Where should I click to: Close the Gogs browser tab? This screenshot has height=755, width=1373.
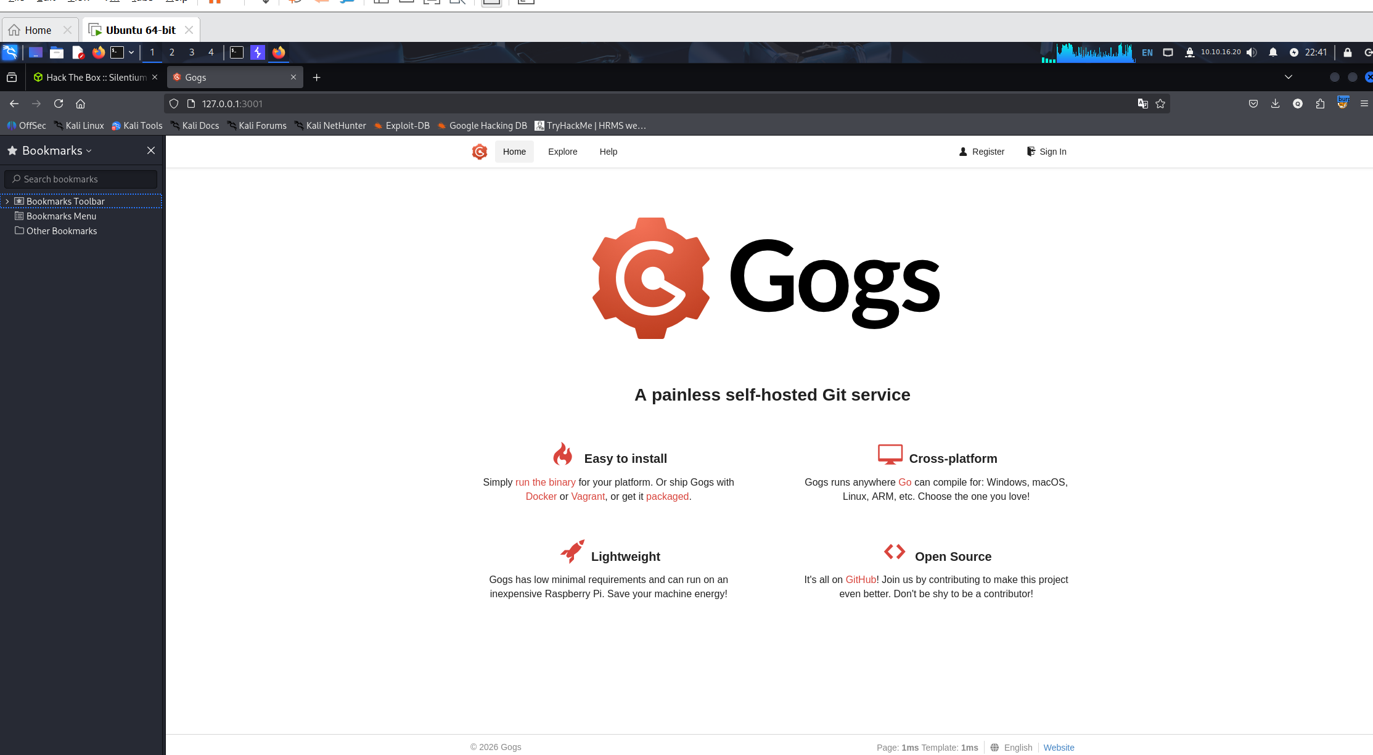tap(293, 77)
